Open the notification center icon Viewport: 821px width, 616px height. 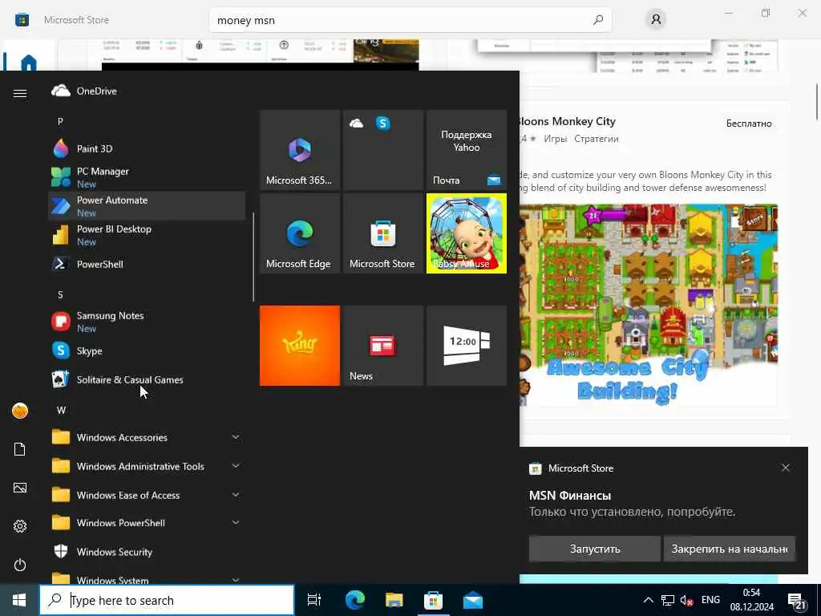coord(796,601)
